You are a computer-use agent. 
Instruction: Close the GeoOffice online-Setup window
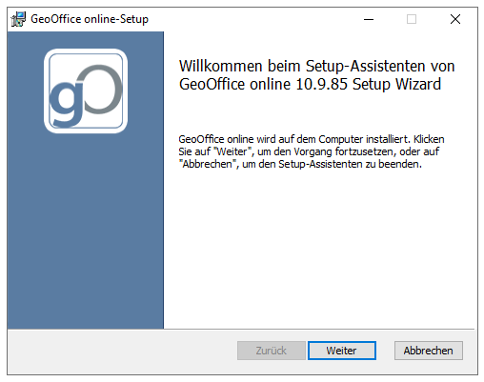455,19
